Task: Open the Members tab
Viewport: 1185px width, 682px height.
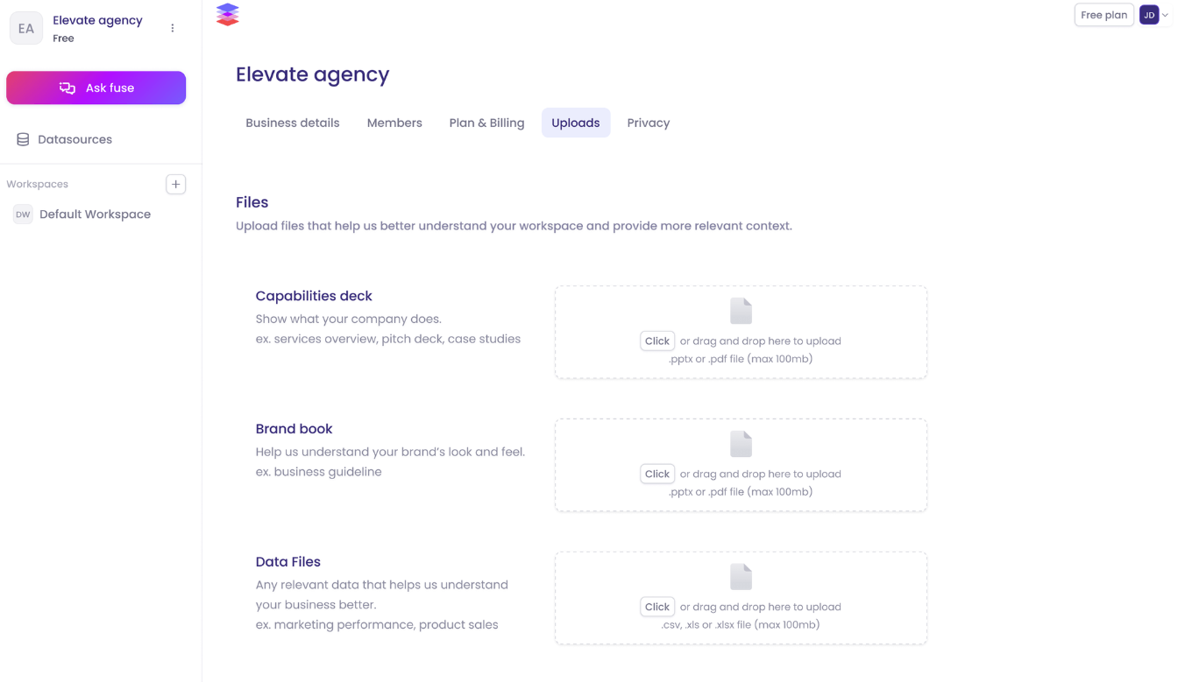Action: 394,123
